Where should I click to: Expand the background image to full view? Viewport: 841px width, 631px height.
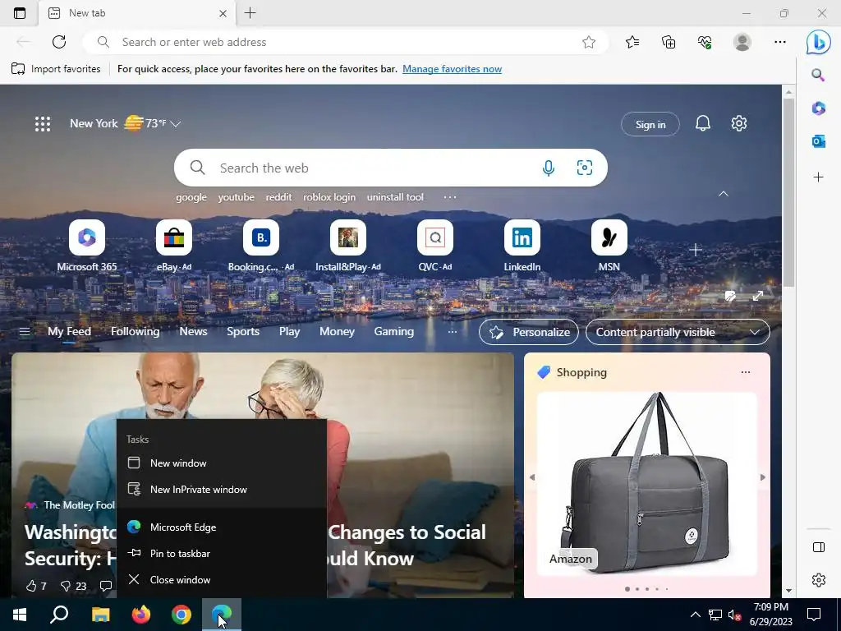click(758, 296)
